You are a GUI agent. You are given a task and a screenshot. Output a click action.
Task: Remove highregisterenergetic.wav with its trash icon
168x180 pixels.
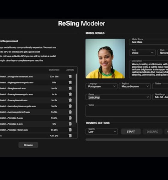click(70, 82)
